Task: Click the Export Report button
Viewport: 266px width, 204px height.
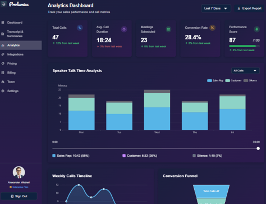Action: (x=250, y=8)
